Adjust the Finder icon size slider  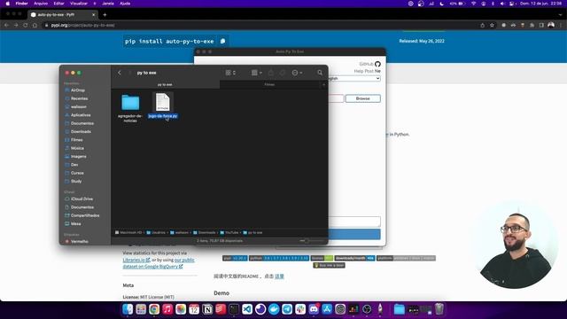[307, 241]
